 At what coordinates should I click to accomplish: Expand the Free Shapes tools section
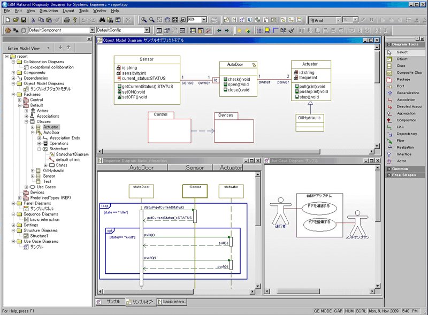pyautogui.click(x=389, y=175)
